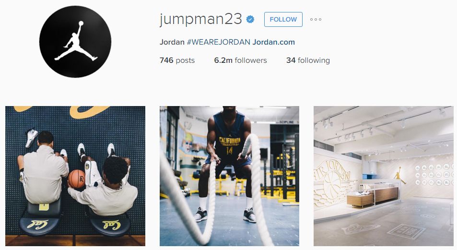Image resolution: width=457 pixels, height=250 pixels.
Task: Open the Jumpman logo profile picture
Action: 75,42
